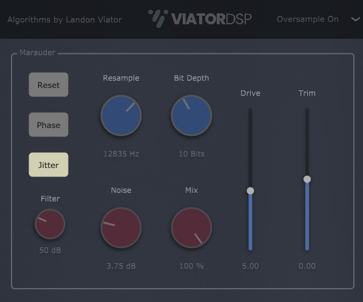The image size is (363, 302).
Task: Click the Bit Depth knob
Action: pos(191,115)
